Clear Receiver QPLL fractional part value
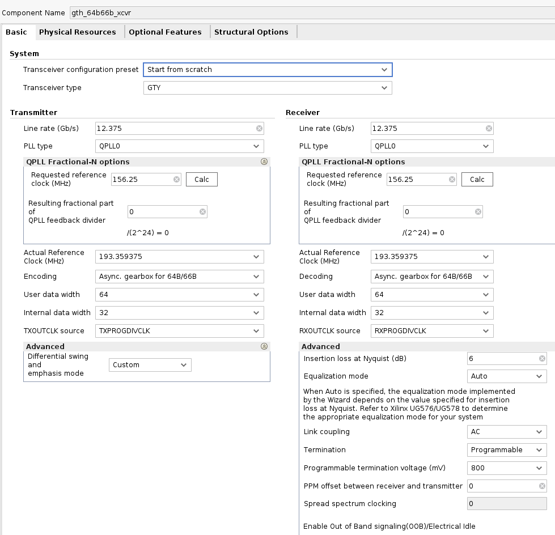This screenshot has height=535, width=555. (478, 212)
